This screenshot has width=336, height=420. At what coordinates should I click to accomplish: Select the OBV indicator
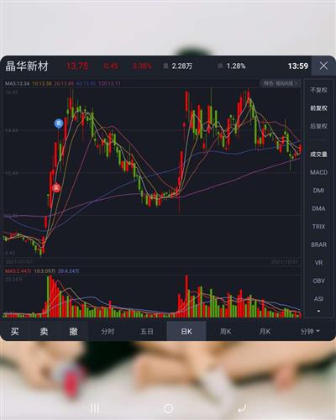click(x=318, y=281)
